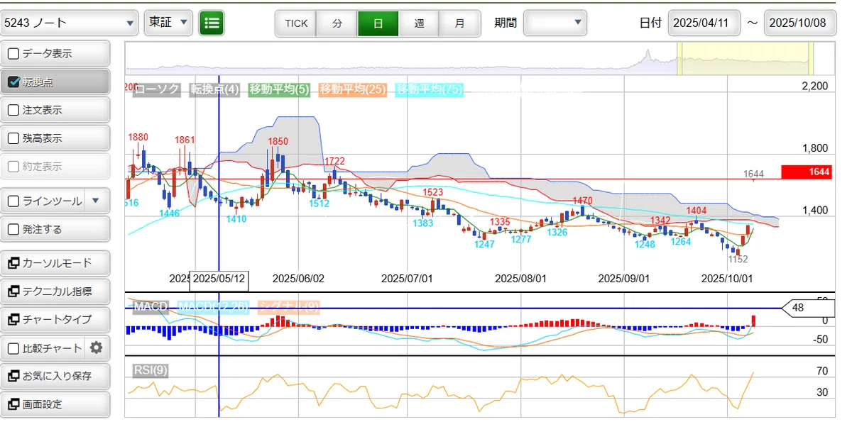Viewport: 852px width, 434px height.
Task: Uncheck the 転換点 checkbox
Action: [13, 82]
